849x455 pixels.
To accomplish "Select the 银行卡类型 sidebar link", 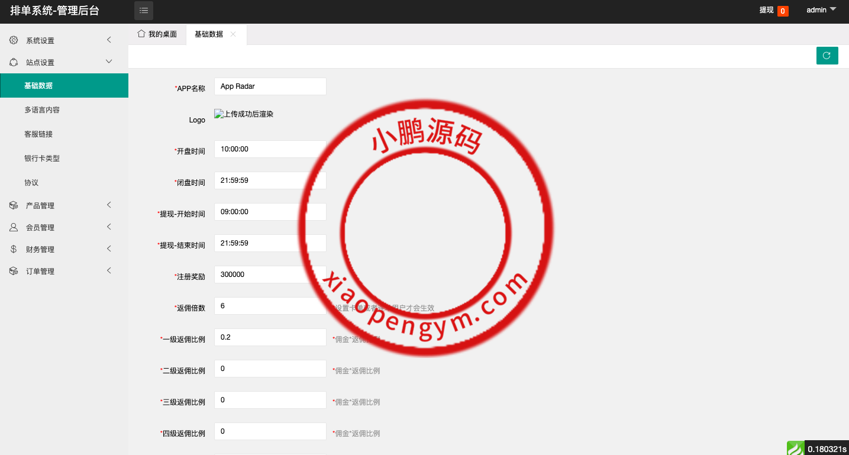I will click(42, 159).
